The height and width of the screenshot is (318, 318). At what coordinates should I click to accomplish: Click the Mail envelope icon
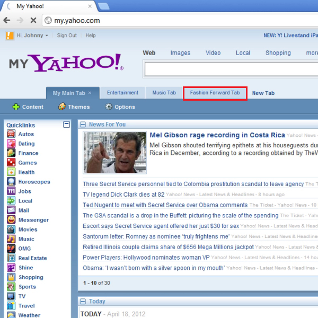11,210
